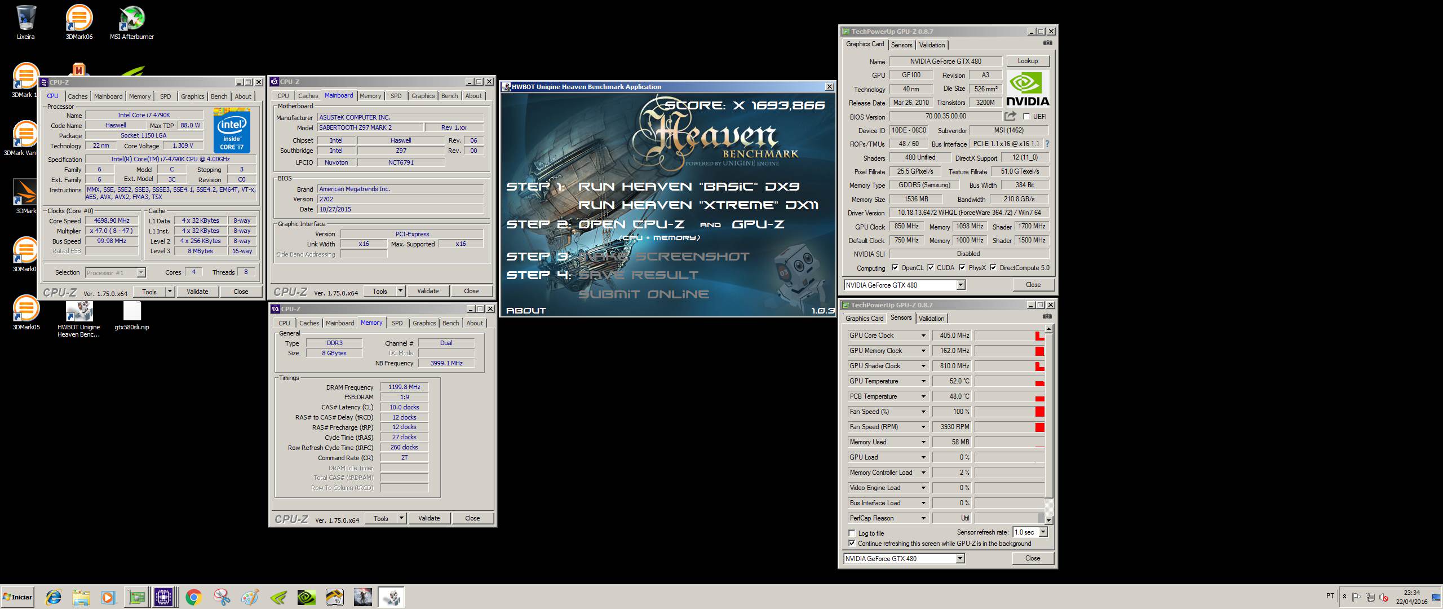Click Close button in CPU-Z Memory window
The image size is (1443, 609).
point(472,518)
